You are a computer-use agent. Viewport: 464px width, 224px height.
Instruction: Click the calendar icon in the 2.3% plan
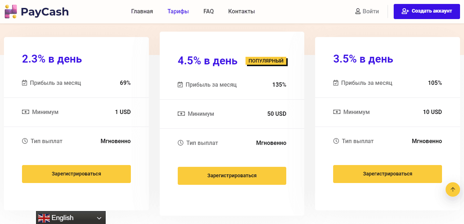(x=25, y=83)
